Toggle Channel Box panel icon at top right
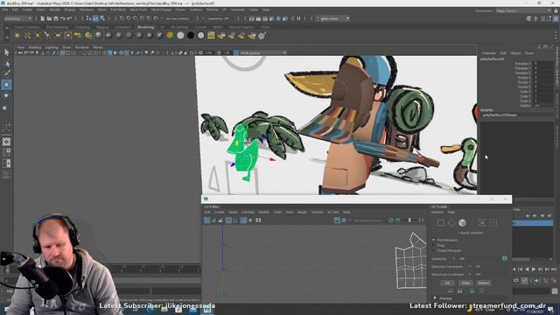The width and height of the screenshot is (560, 315). click(556, 18)
